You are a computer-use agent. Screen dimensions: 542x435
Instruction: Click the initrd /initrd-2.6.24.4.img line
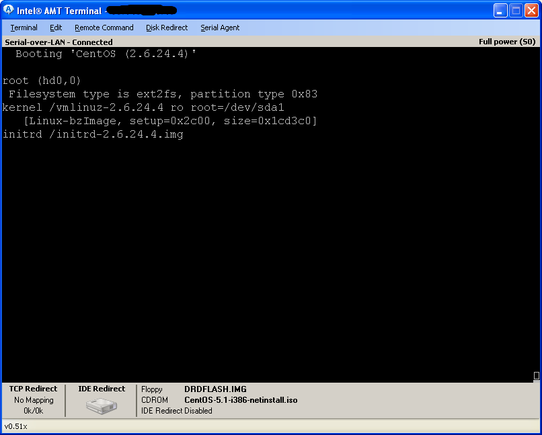[x=93, y=134]
